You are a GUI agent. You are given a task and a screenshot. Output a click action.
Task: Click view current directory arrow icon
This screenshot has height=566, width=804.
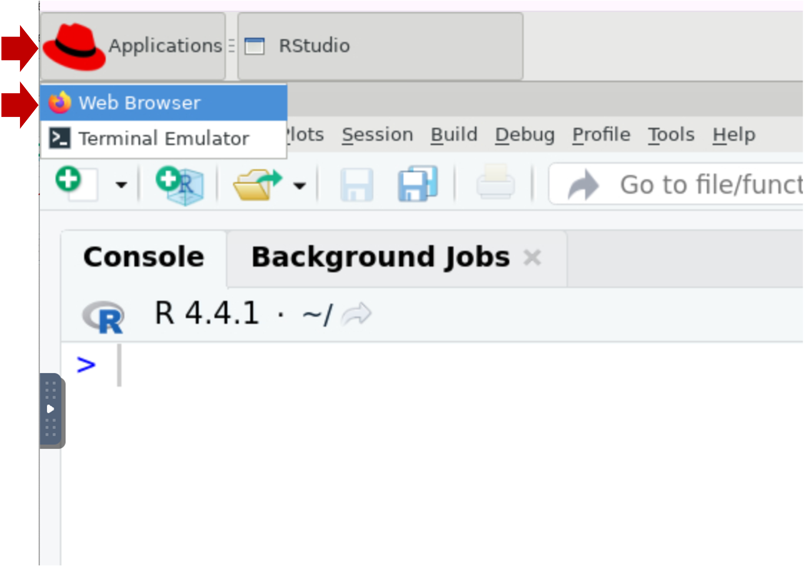coord(356,314)
